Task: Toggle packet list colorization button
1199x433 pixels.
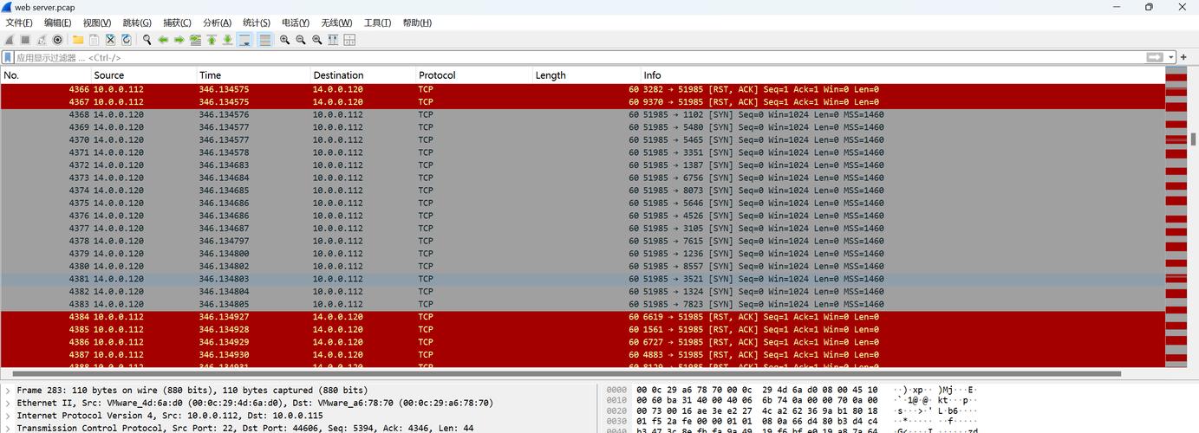Action: [x=265, y=40]
